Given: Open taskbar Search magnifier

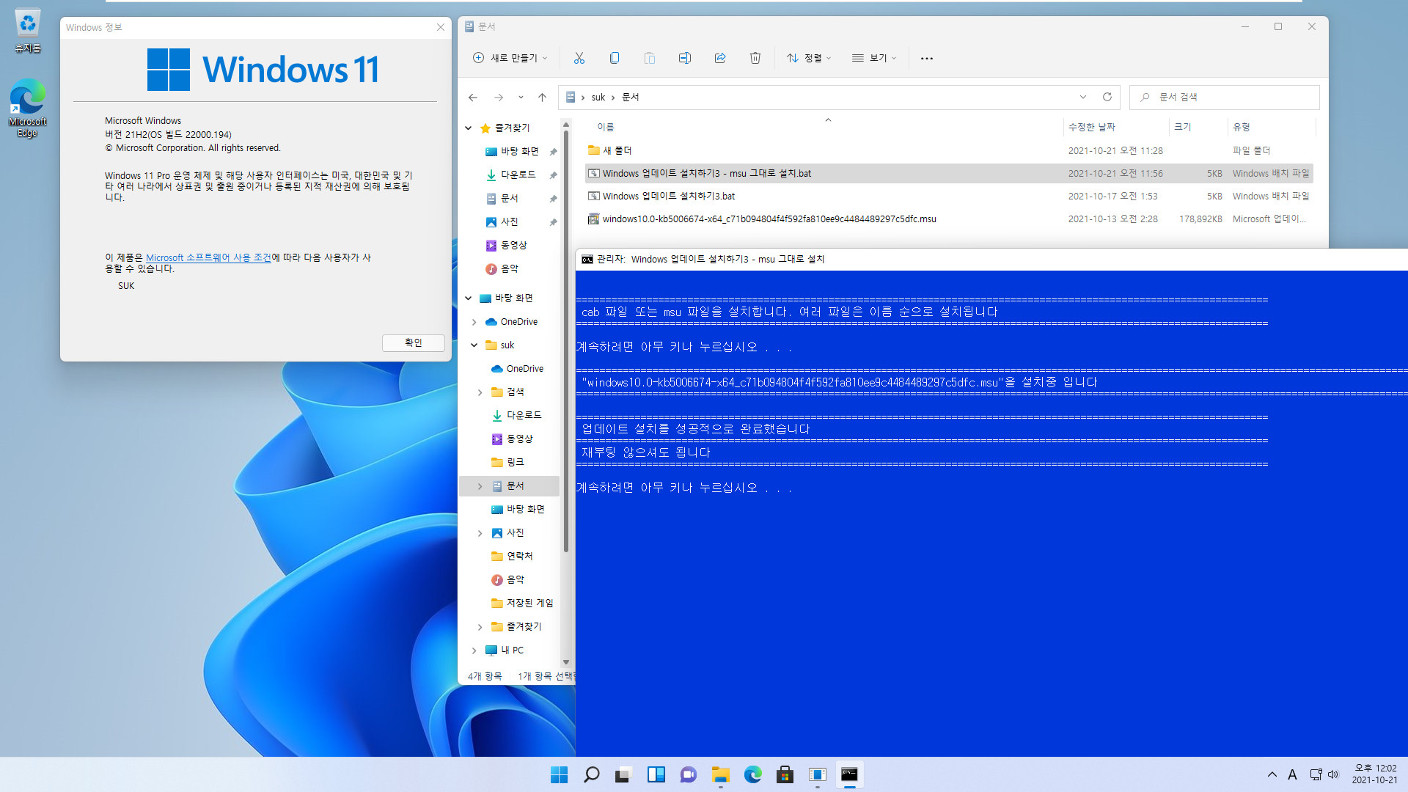Looking at the screenshot, I should 591,774.
